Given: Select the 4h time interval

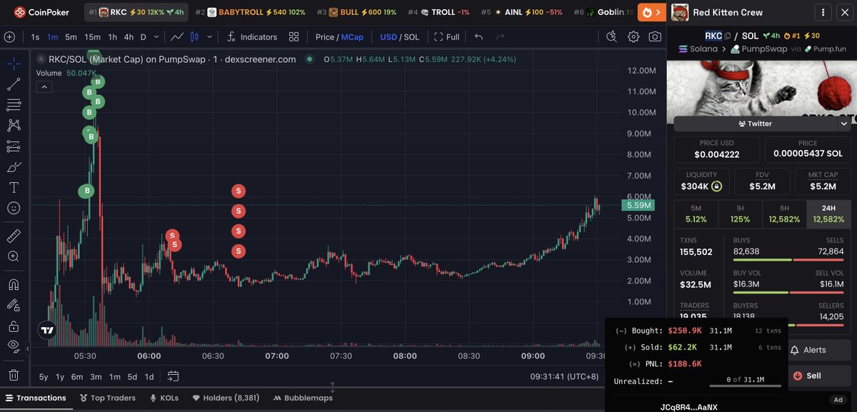Looking at the screenshot, I should tap(129, 37).
